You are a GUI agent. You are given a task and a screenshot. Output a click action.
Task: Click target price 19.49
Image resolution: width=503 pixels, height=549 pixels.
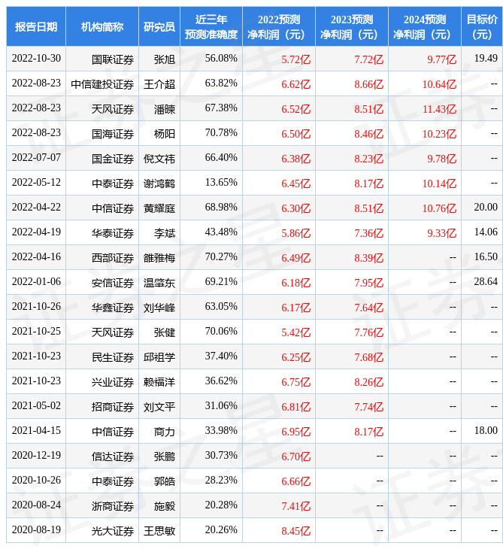point(486,58)
